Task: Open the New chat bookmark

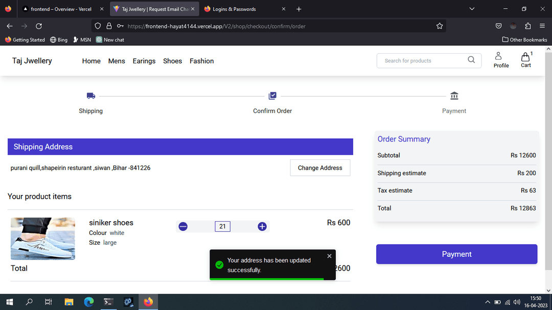Action: (110, 40)
